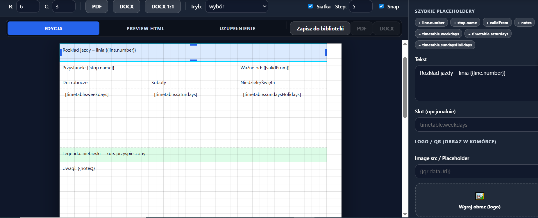
Task: Click the canvas vertical scrollbar thumb
Action: coord(405,87)
